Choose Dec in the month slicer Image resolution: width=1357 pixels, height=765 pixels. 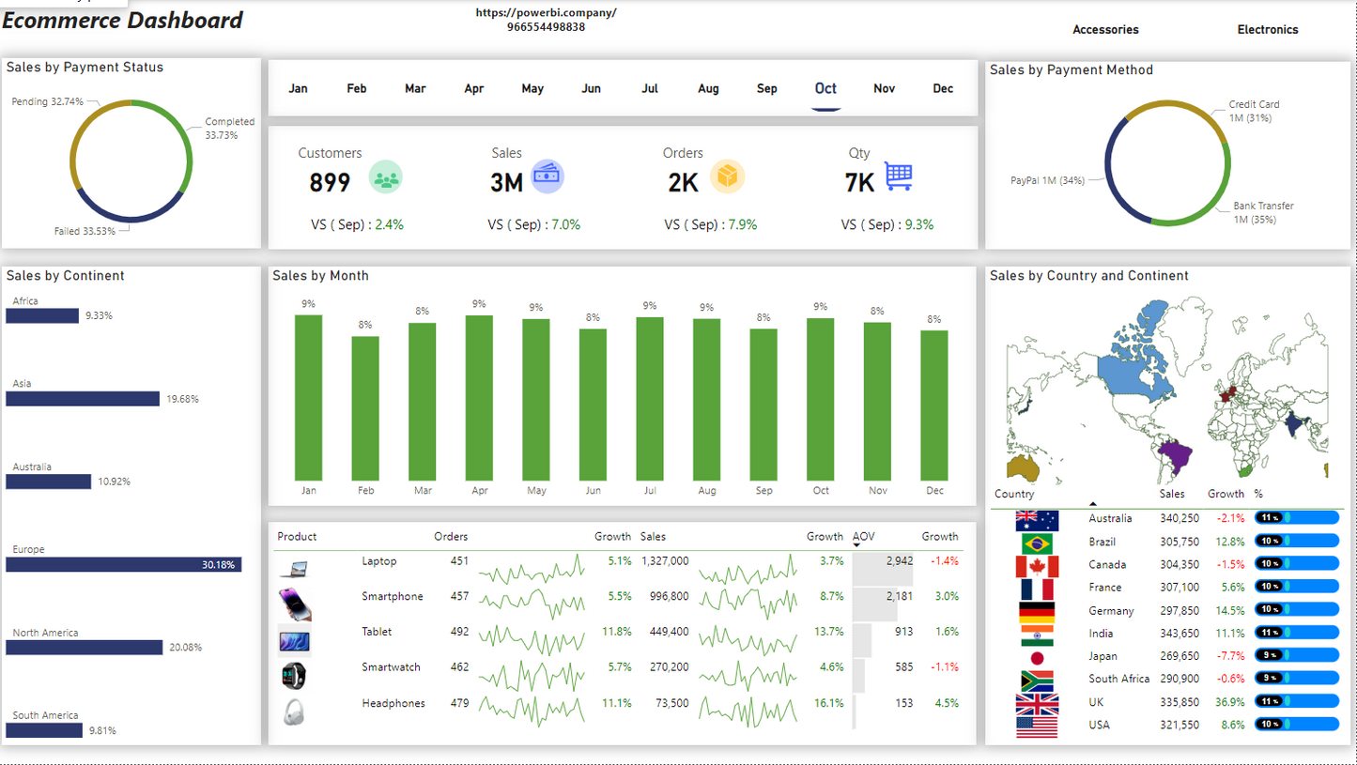943,89
